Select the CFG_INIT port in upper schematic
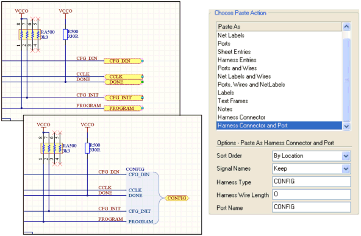Image resolution: width=361 pixels, height=236 pixels. tap(124, 98)
